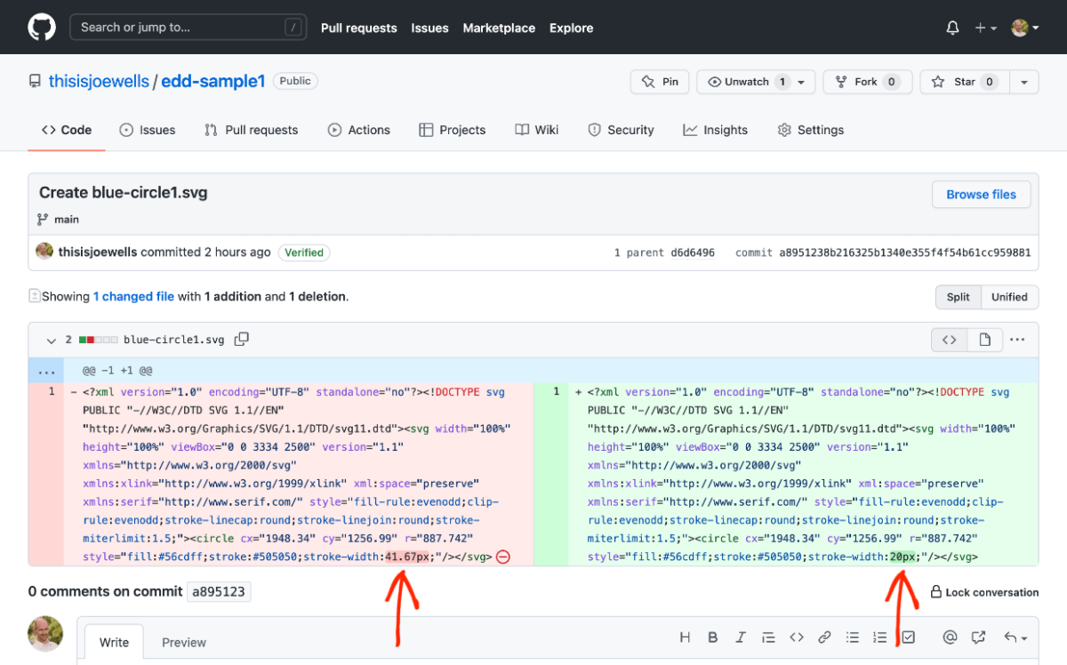Copy the blue-circle1.svg file path

pos(240,339)
